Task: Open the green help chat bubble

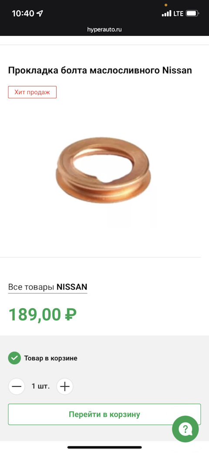Action: click(x=185, y=429)
